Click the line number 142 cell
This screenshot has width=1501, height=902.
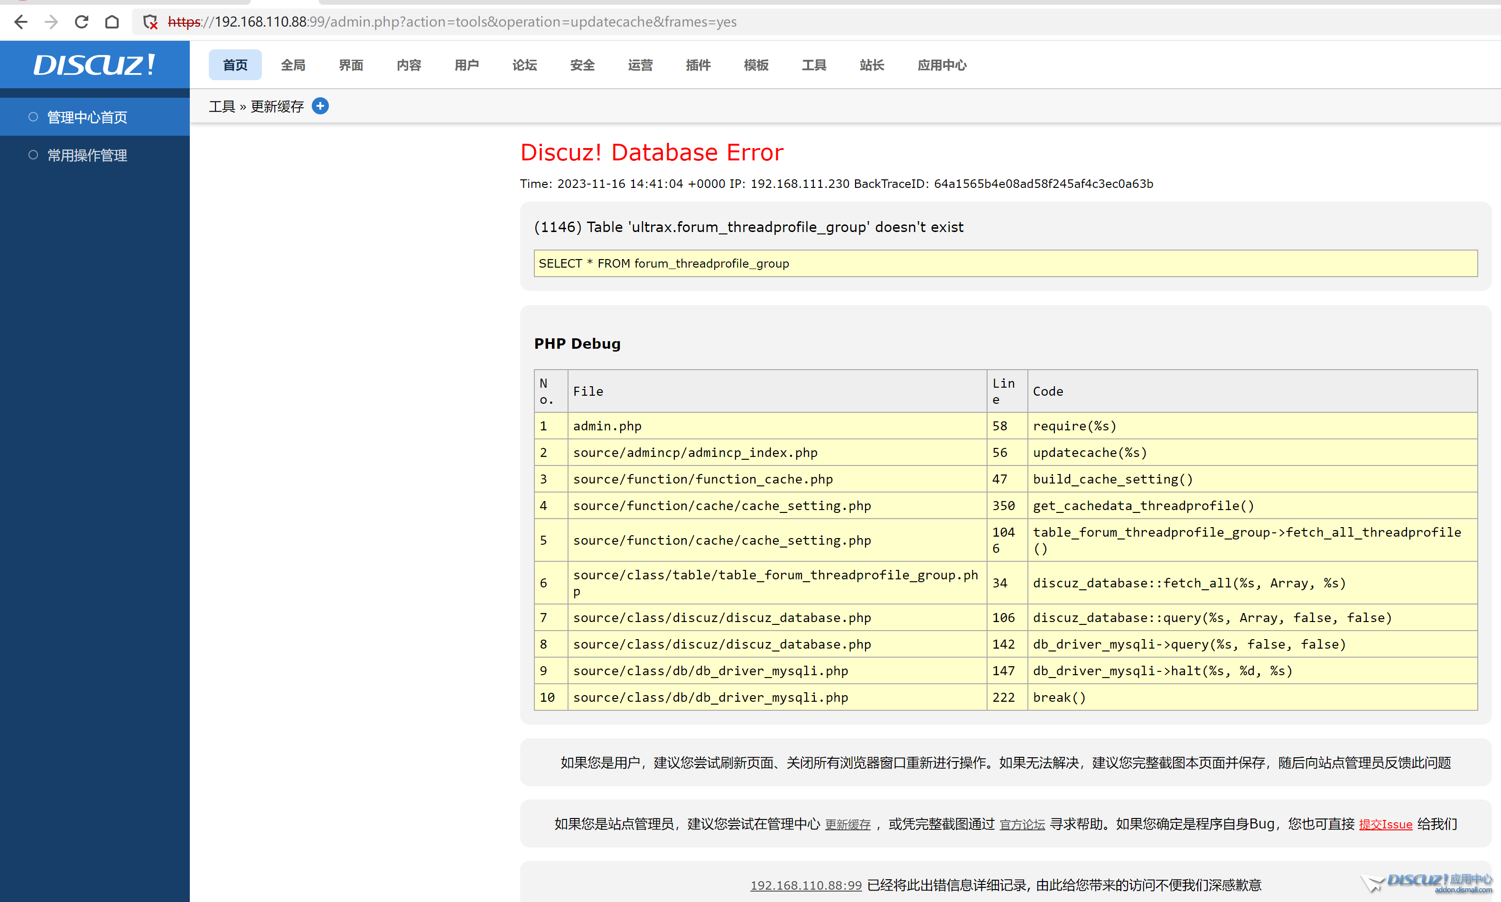1007,644
